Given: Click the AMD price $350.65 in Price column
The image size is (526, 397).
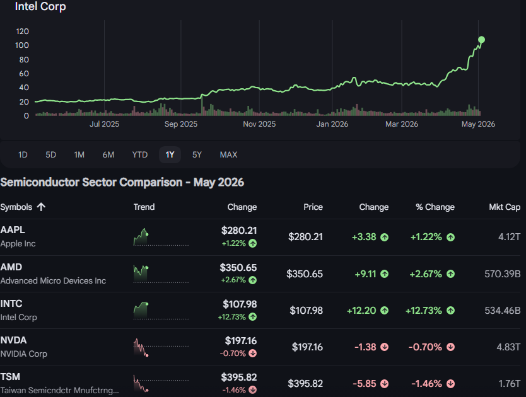Looking at the screenshot, I should [x=305, y=274].
